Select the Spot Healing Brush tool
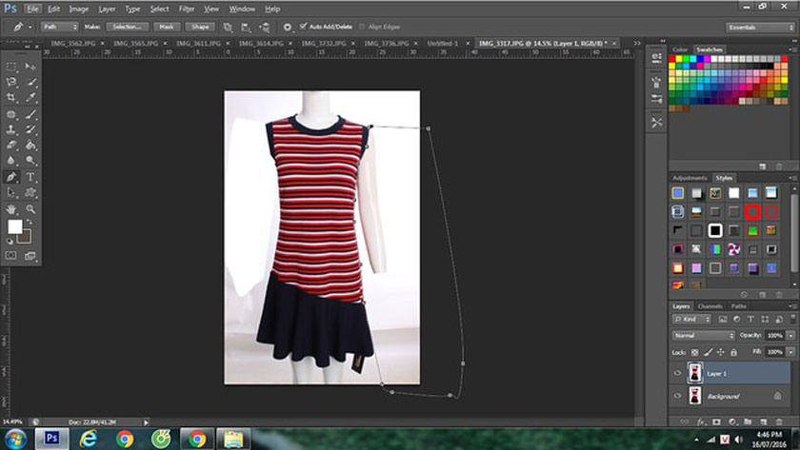The width and height of the screenshot is (800, 450). [x=11, y=115]
